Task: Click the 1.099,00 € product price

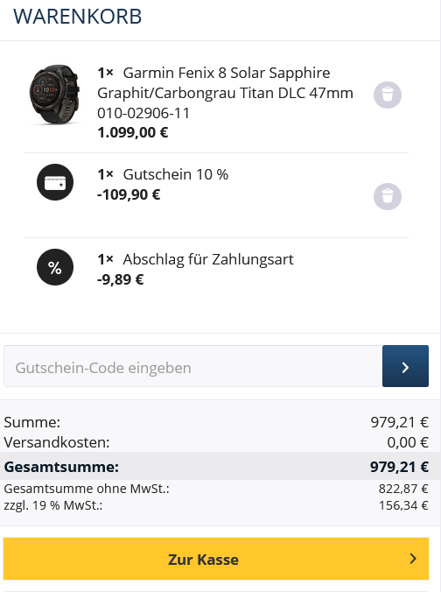Action: click(x=132, y=133)
